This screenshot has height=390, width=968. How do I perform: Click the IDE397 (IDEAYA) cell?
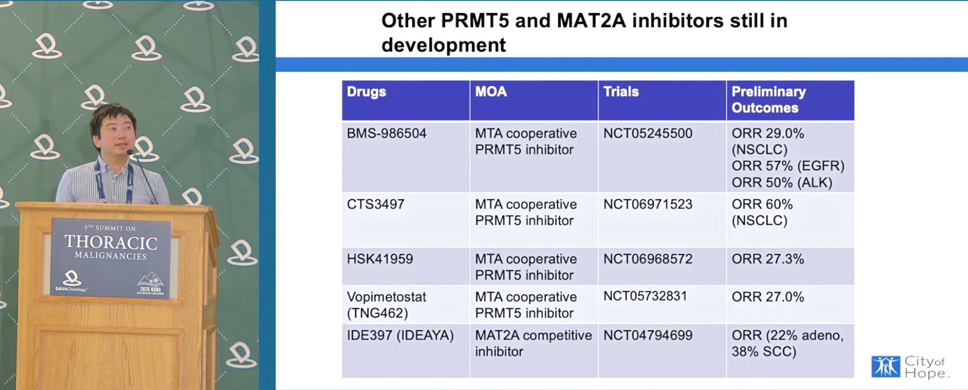pyautogui.click(x=406, y=351)
